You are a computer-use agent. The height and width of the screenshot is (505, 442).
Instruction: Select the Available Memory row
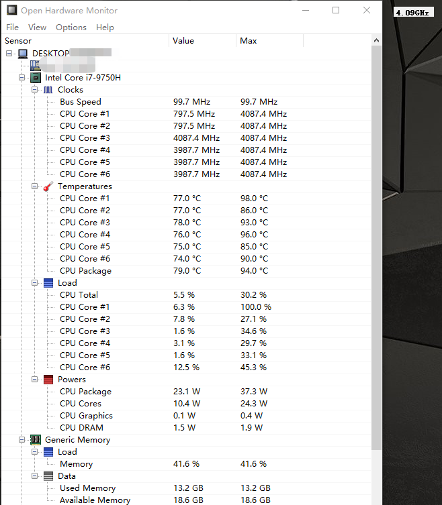pos(187,500)
